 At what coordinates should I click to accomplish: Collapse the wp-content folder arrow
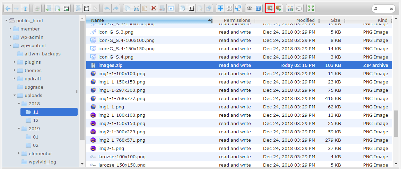pyautogui.click(x=10, y=45)
